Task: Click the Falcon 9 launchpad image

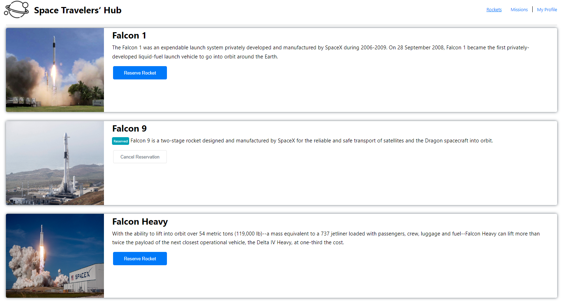Action: pos(55,163)
